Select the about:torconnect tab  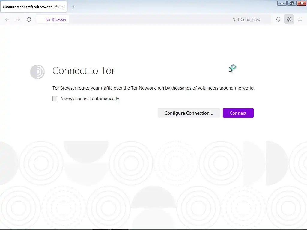click(x=34, y=7)
